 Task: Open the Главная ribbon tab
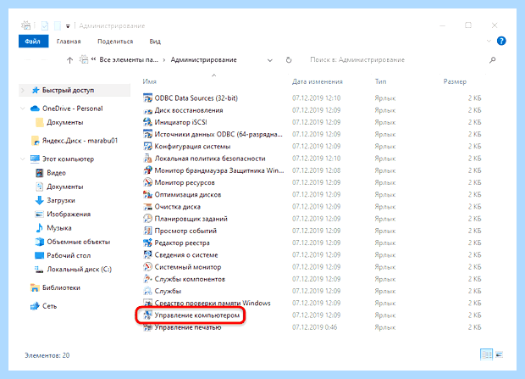click(69, 42)
